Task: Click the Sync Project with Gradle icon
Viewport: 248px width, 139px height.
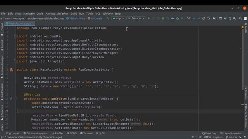Action: 225,19
